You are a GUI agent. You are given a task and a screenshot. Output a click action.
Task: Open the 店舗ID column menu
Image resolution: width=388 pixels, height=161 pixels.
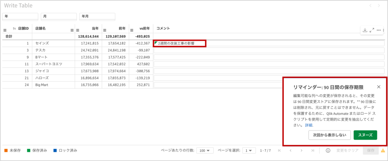(5, 30)
